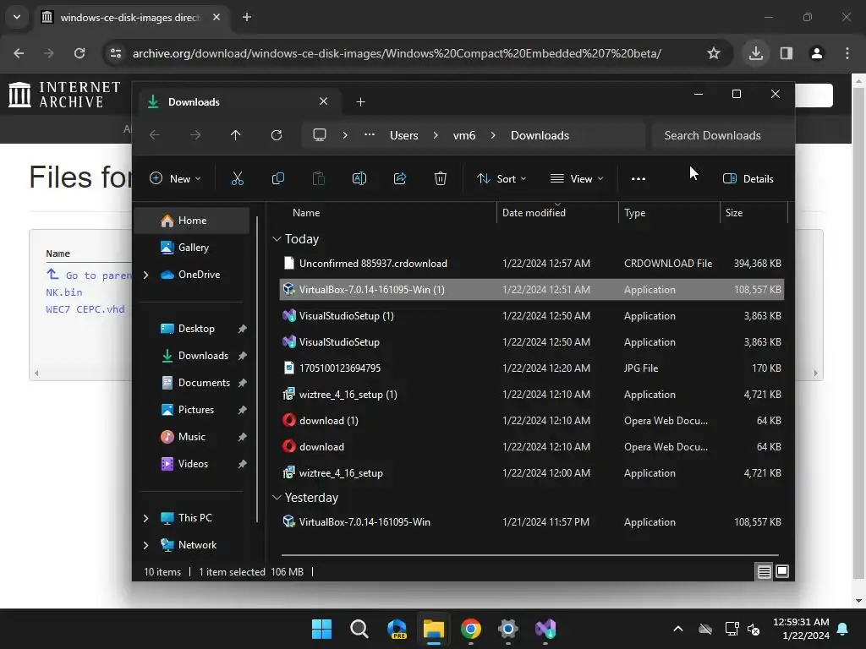Screen dimensions: 866x649
Task: Collapse the Yesterday group
Action: click(277, 497)
